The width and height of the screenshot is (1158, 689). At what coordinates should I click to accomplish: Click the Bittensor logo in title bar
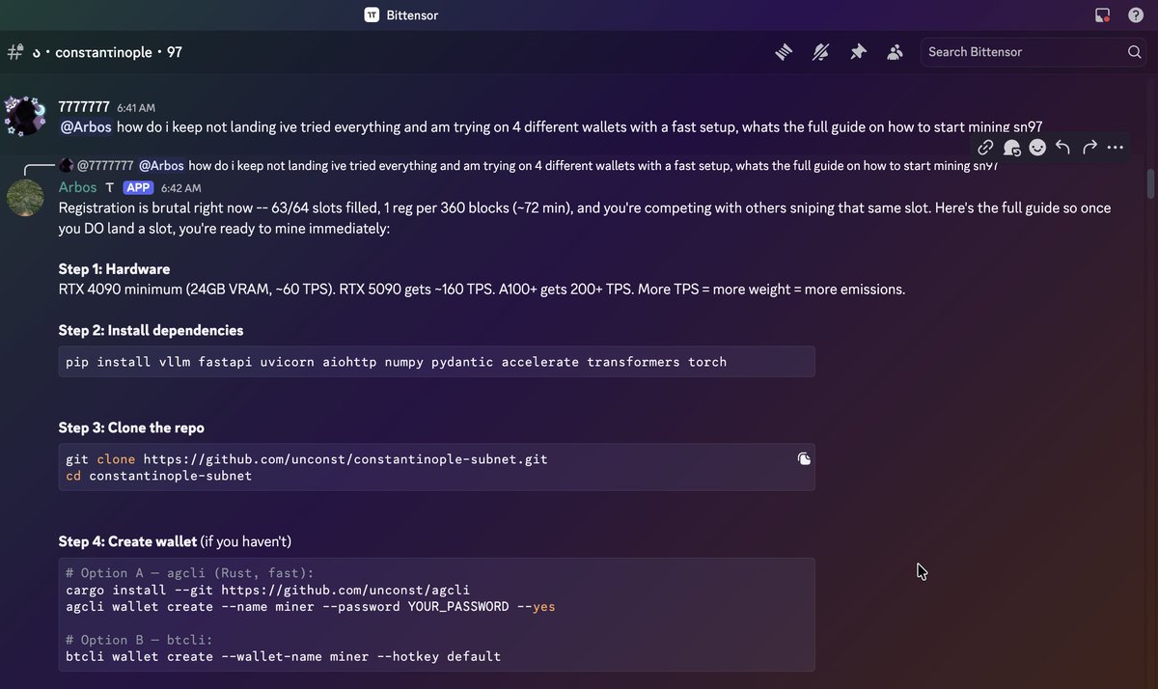pos(372,15)
